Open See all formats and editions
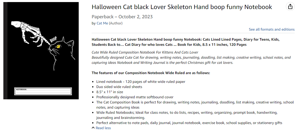This screenshot has height=132, width=297. (x=272, y=29)
